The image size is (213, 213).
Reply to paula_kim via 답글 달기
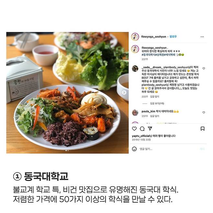(155, 116)
